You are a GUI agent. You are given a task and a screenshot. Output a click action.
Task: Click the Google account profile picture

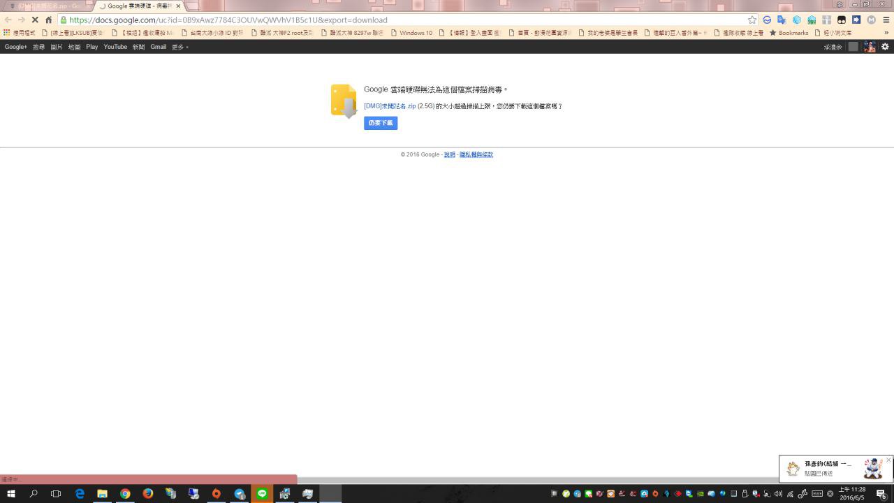[x=870, y=47]
